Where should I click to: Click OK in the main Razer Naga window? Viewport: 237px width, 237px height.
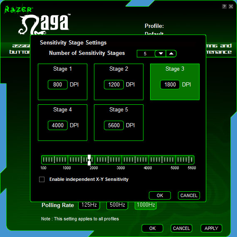[152, 228]
